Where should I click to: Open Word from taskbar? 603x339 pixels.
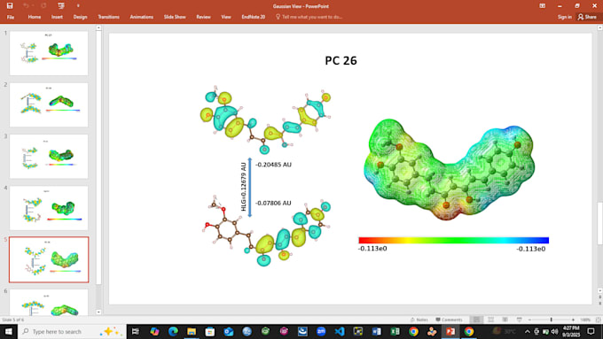click(377, 331)
